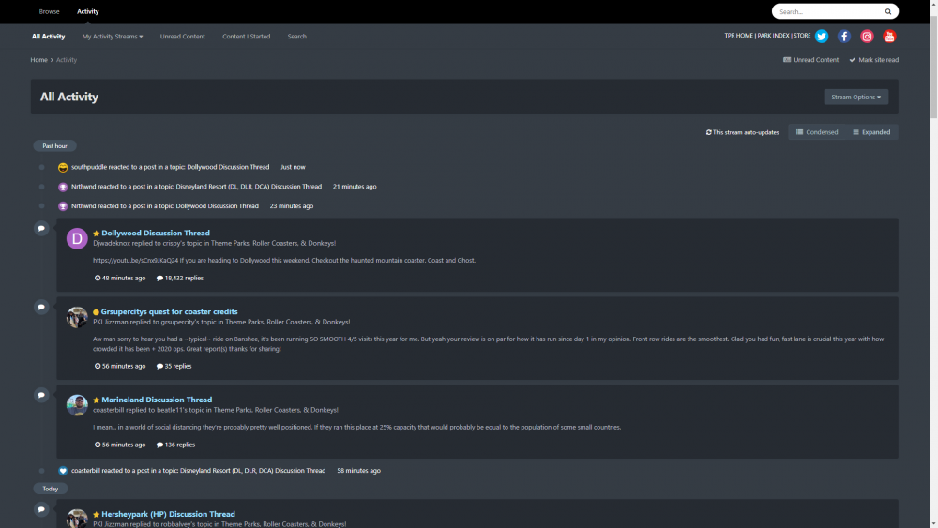938x528 pixels.
Task: Open the My Activity Streams dropdown
Action: pos(113,37)
